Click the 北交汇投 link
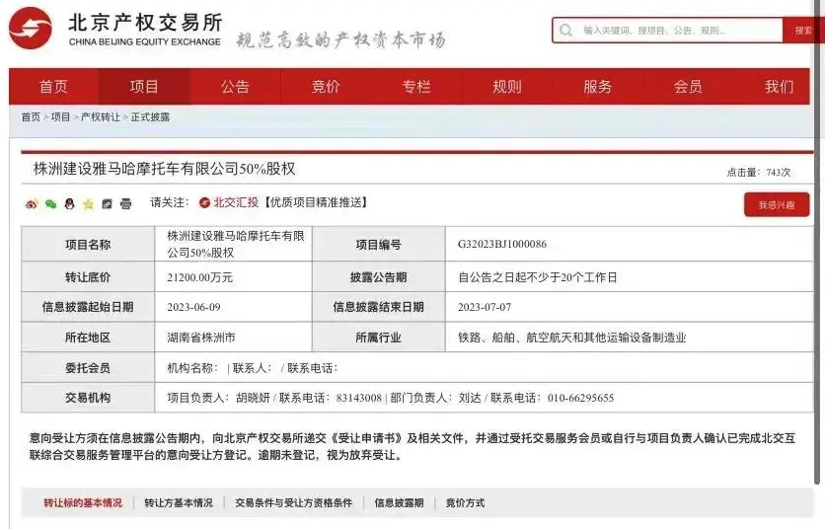The image size is (825, 529). (x=236, y=202)
